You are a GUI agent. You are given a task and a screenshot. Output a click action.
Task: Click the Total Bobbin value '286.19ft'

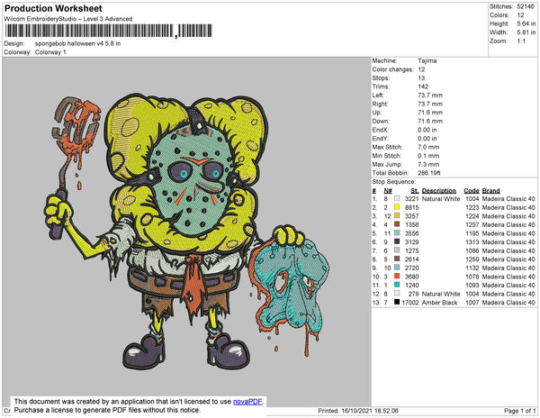[x=429, y=173]
